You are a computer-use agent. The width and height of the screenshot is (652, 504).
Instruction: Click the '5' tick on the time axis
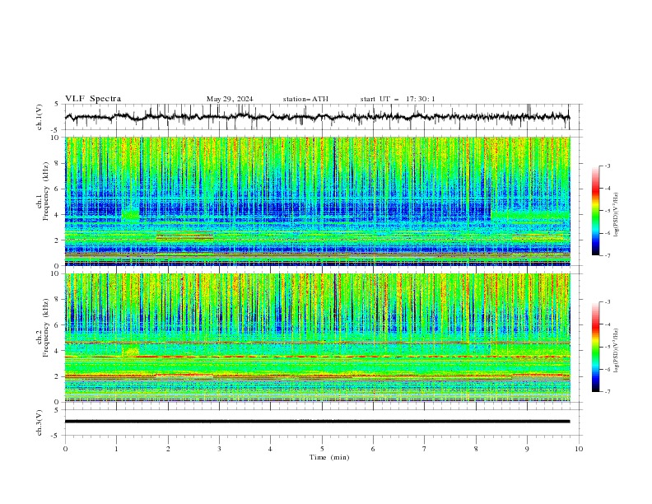coord(322,449)
